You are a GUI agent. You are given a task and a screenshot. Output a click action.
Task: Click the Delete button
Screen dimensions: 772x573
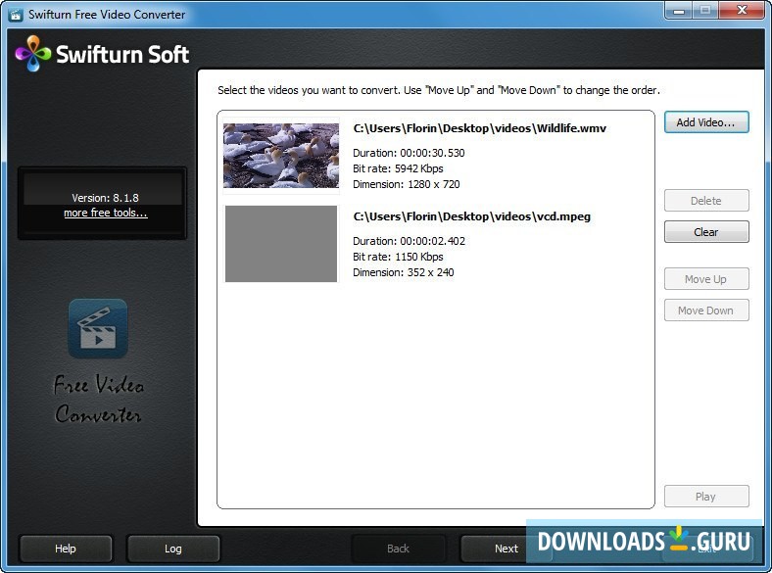coord(706,201)
